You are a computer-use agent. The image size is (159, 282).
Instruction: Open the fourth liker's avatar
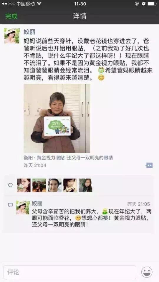70,185
